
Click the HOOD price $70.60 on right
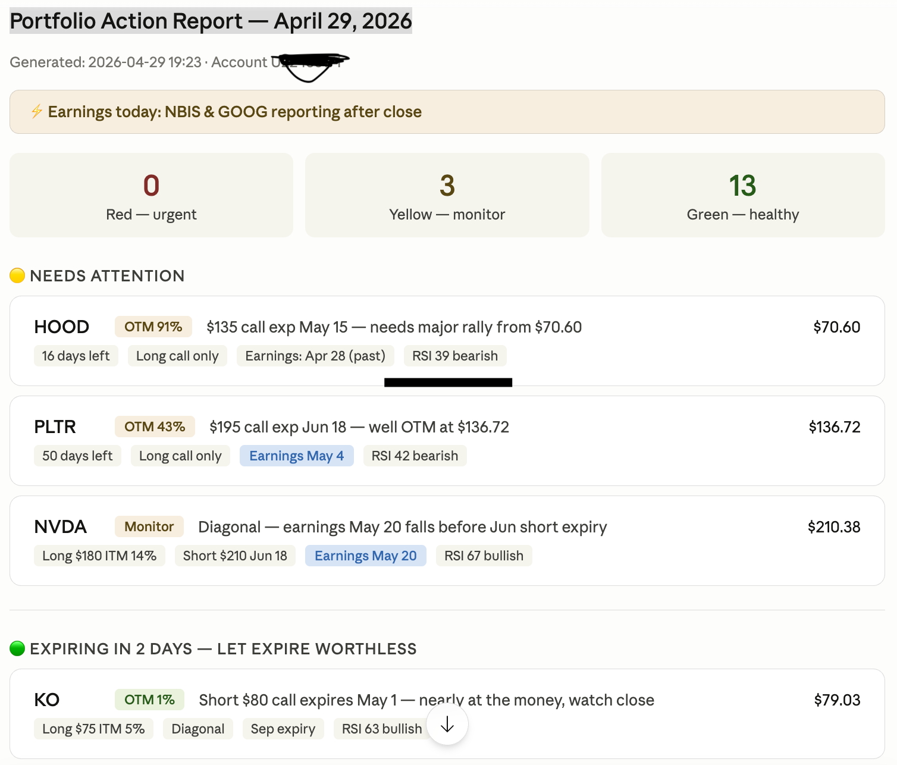click(836, 327)
